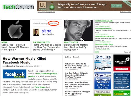This screenshot has height=96, width=131.
Task: Click the 'pierre' username text
Action: coord(46,31)
